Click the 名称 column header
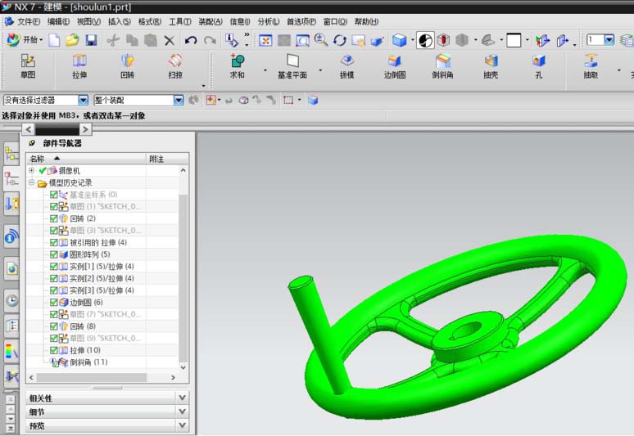Viewport: 634px width, 436px height. coord(86,159)
